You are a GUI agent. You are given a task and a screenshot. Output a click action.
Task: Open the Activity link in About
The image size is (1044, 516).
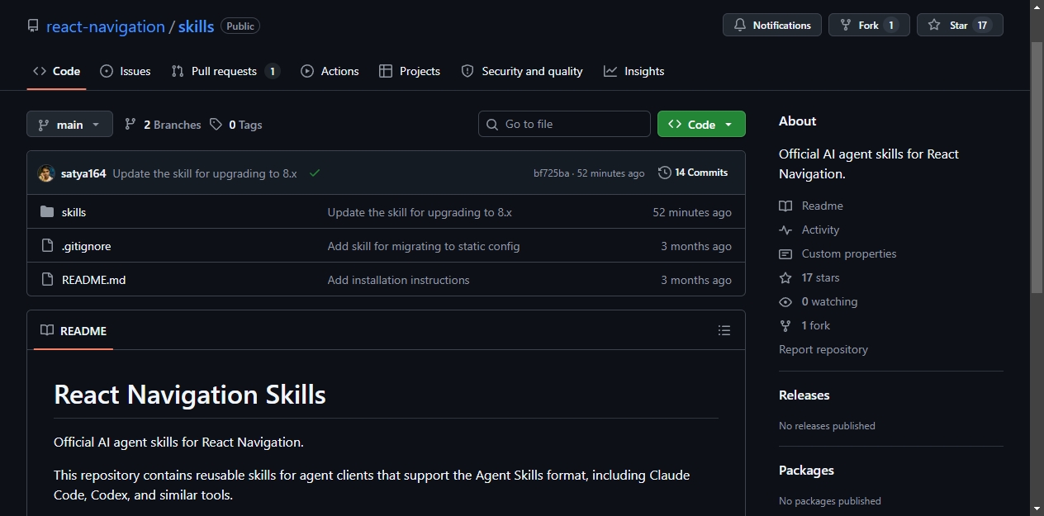pos(809,230)
